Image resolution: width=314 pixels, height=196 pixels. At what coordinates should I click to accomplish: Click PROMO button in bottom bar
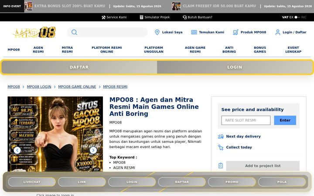click(232, 182)
